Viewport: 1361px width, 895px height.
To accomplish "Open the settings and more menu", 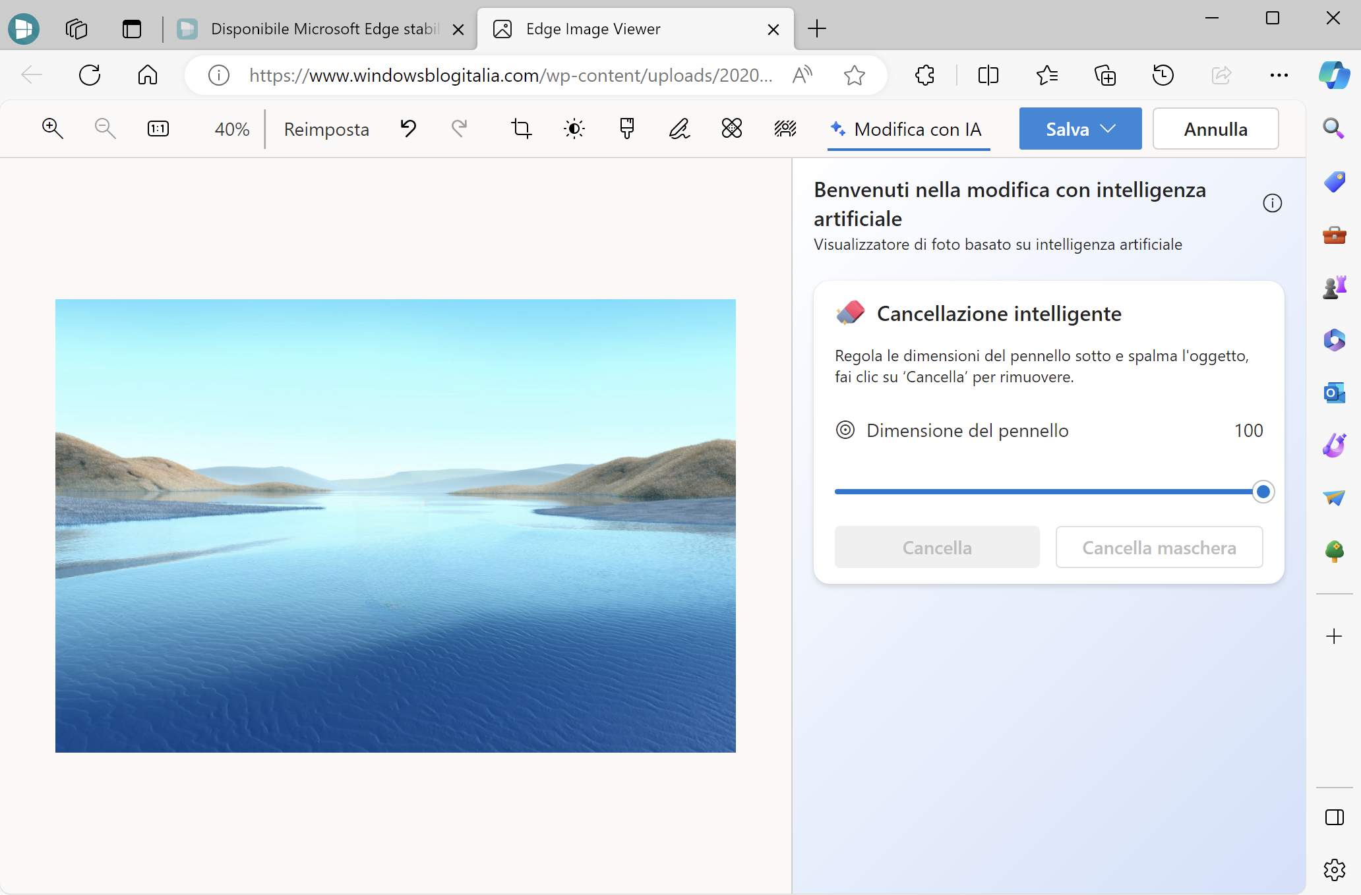I will (1279, 75).
